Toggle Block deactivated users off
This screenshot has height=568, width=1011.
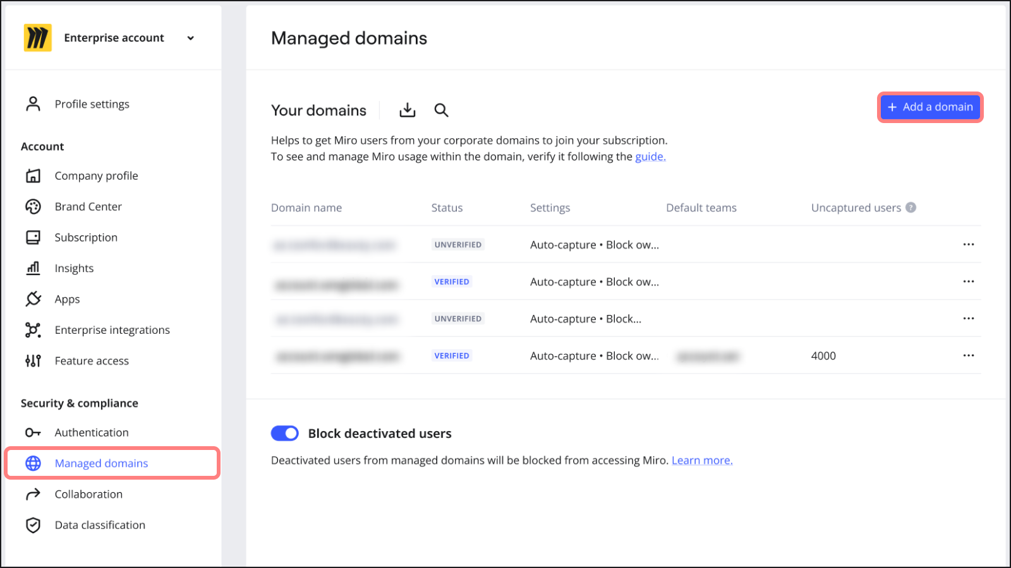tap(284, 433)
